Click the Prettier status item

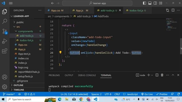pos(162,94)
